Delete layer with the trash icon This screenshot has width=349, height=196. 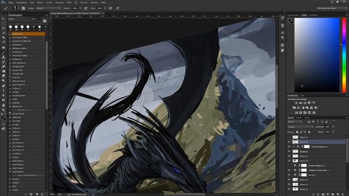click(343, 194)
